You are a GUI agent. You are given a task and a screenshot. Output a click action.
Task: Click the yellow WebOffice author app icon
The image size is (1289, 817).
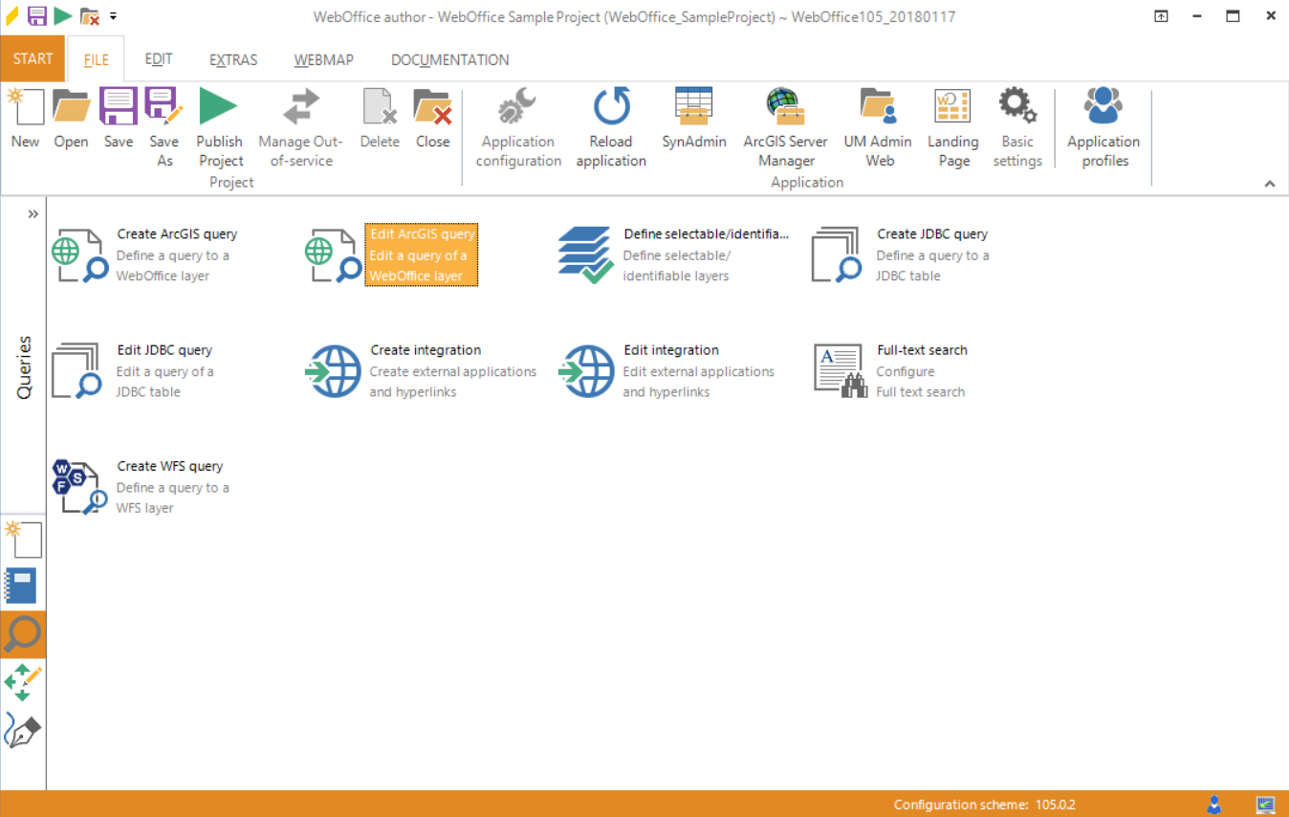click(x=12, y=15)
